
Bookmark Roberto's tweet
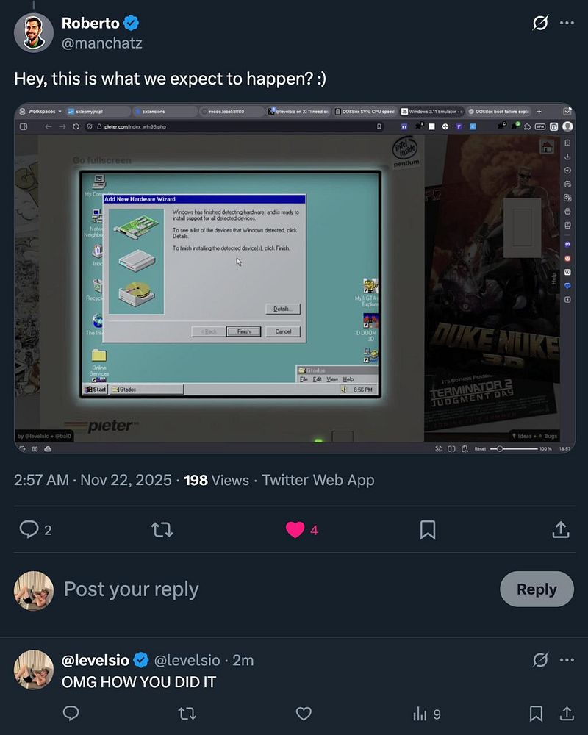428,530
